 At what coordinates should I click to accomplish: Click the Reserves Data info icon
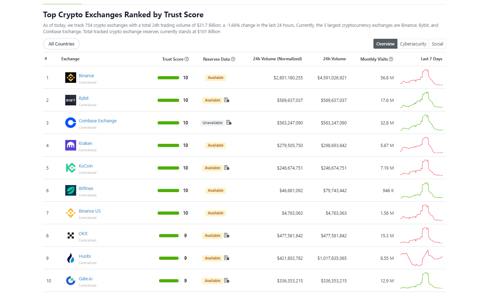(x=233, y=59)
